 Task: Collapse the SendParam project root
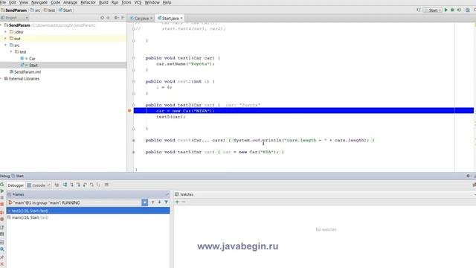[1, 25]
